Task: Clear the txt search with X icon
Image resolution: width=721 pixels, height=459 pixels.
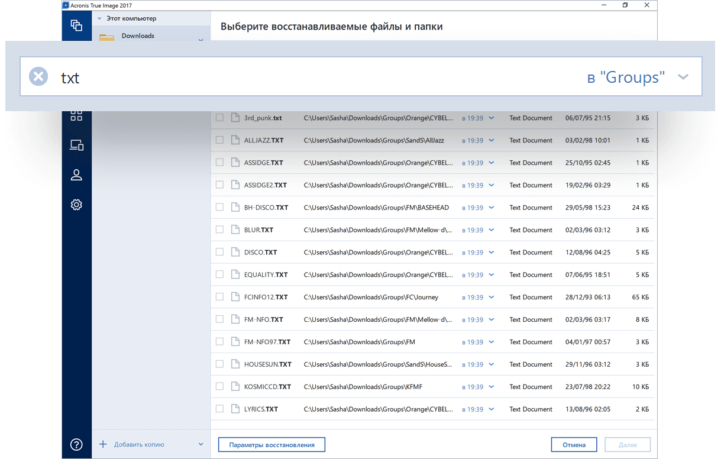Action: pos(38,76)
